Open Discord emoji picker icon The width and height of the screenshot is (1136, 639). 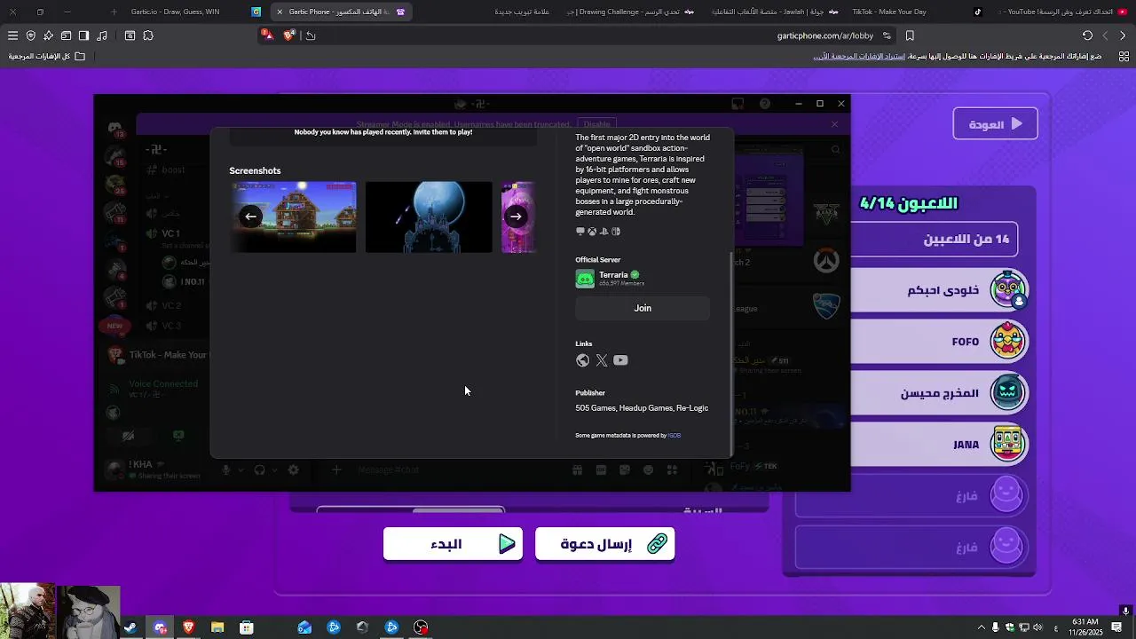649,470
